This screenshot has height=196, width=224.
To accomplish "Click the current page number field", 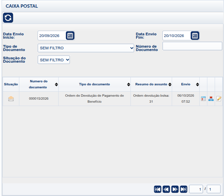I will coord(196,189).
